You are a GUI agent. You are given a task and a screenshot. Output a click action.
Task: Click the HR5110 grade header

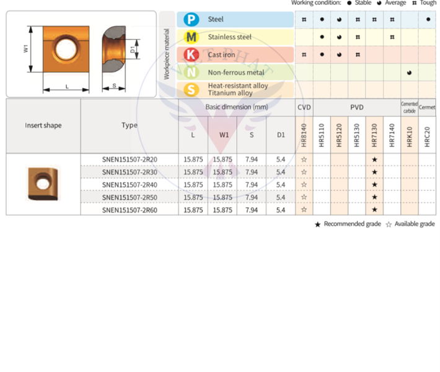tap(322, 135)
